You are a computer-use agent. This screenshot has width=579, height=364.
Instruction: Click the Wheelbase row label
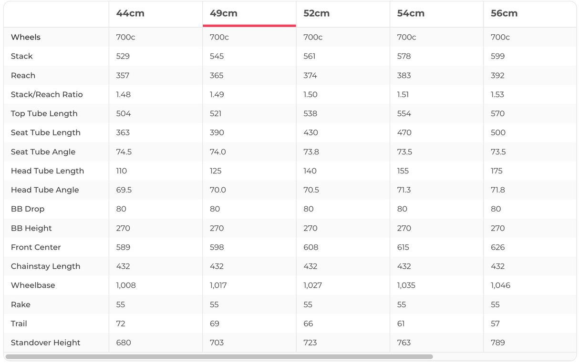pyautogui.click(x=33, y=285)
